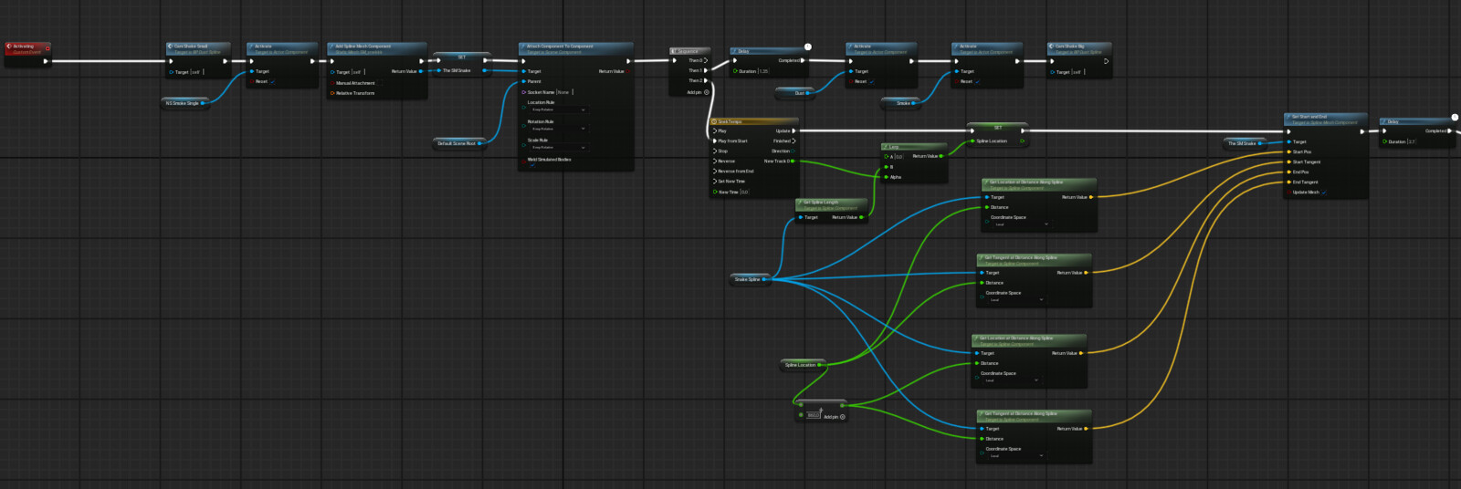Click the Then 1 exec pin
The image size is (1461, 489).
(x=705, y=70)
